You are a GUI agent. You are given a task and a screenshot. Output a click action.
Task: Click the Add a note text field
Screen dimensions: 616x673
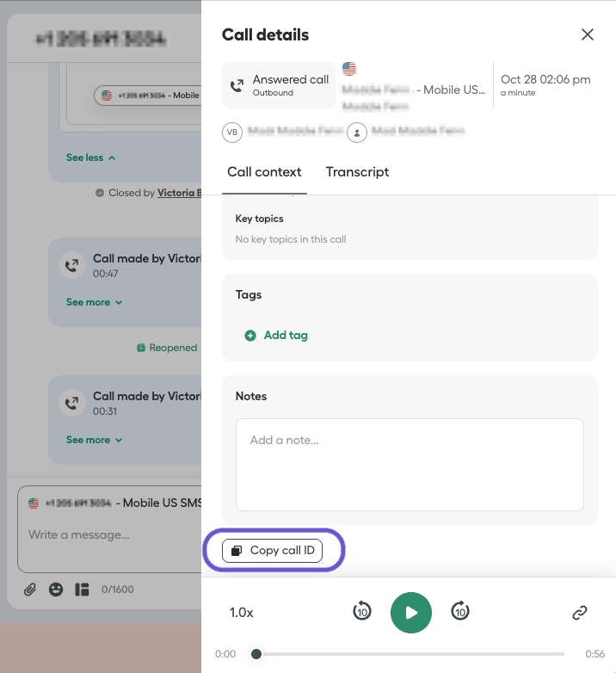[x=410, y=464]
